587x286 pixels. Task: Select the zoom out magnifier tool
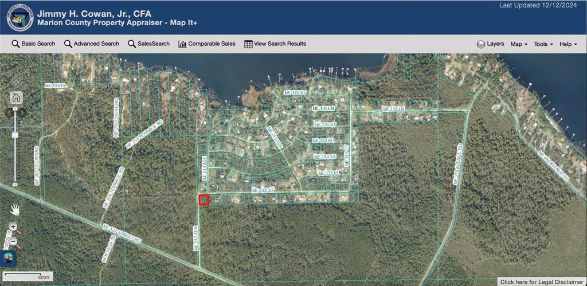click(x=13, y=241)
